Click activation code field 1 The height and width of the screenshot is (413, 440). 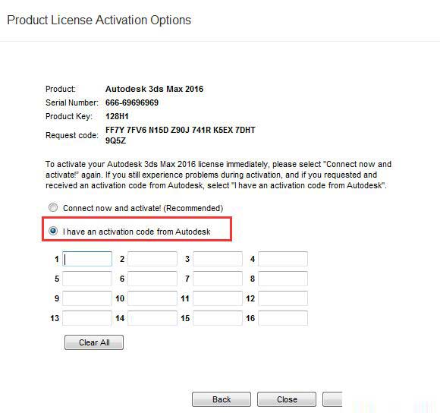coord(87,259)
